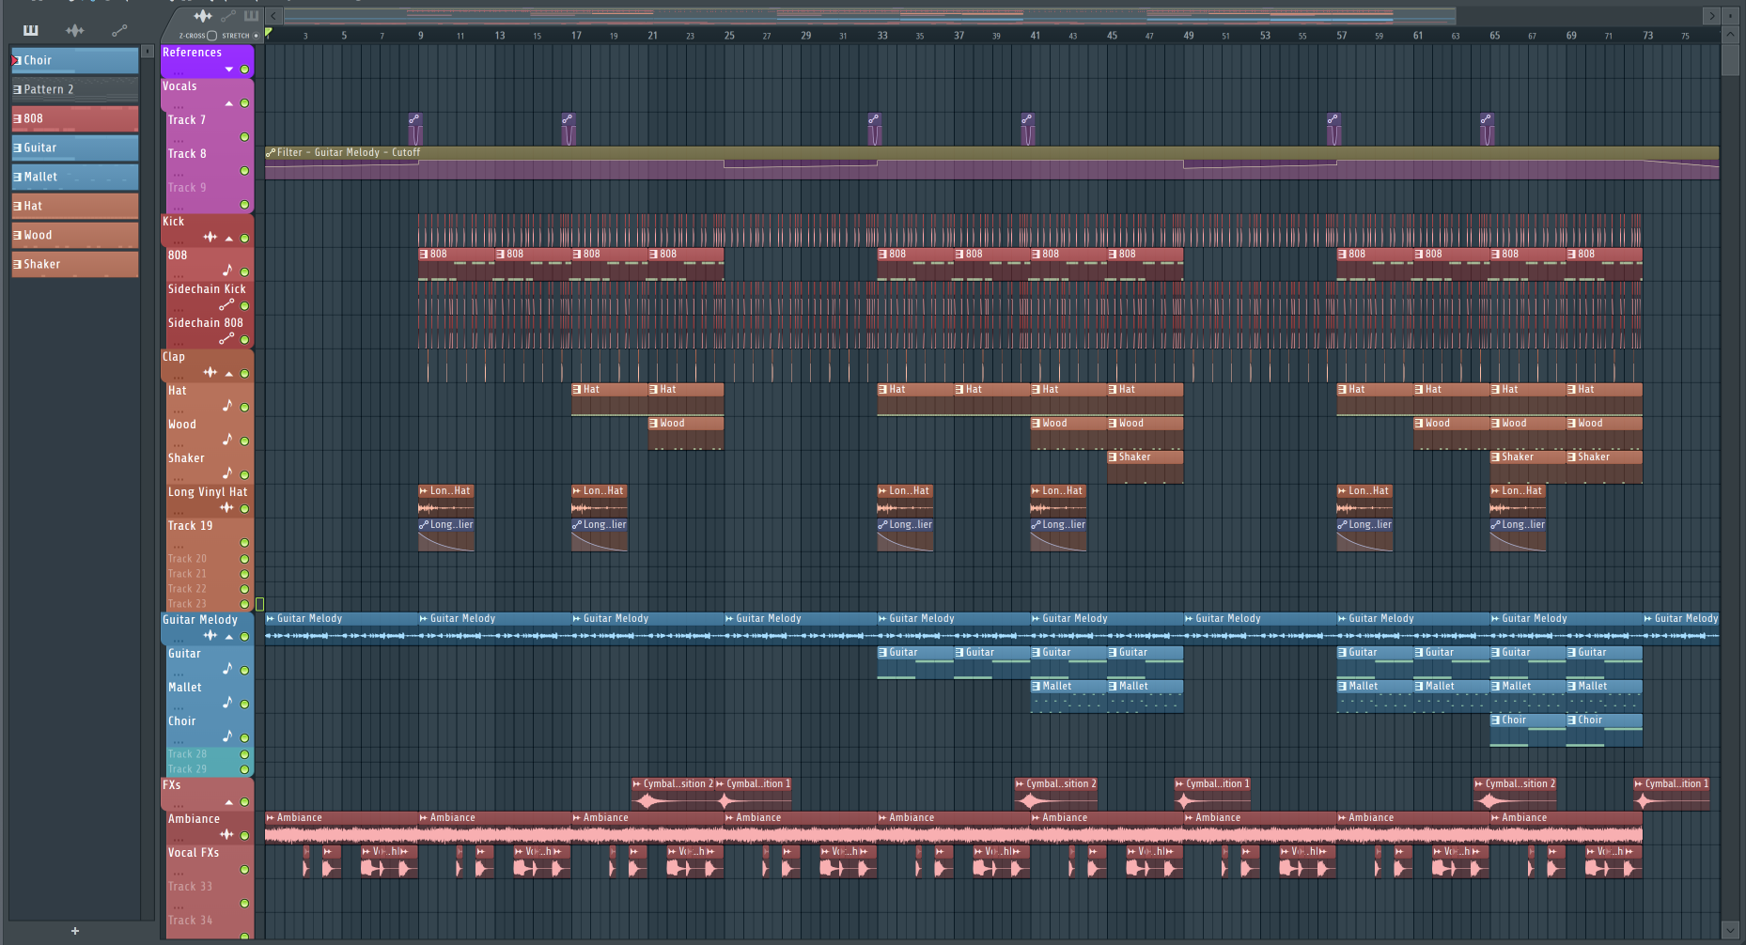Click the waveform icon on Long Vinyl Hat track
1746x945 pixels.
[226, 507]
